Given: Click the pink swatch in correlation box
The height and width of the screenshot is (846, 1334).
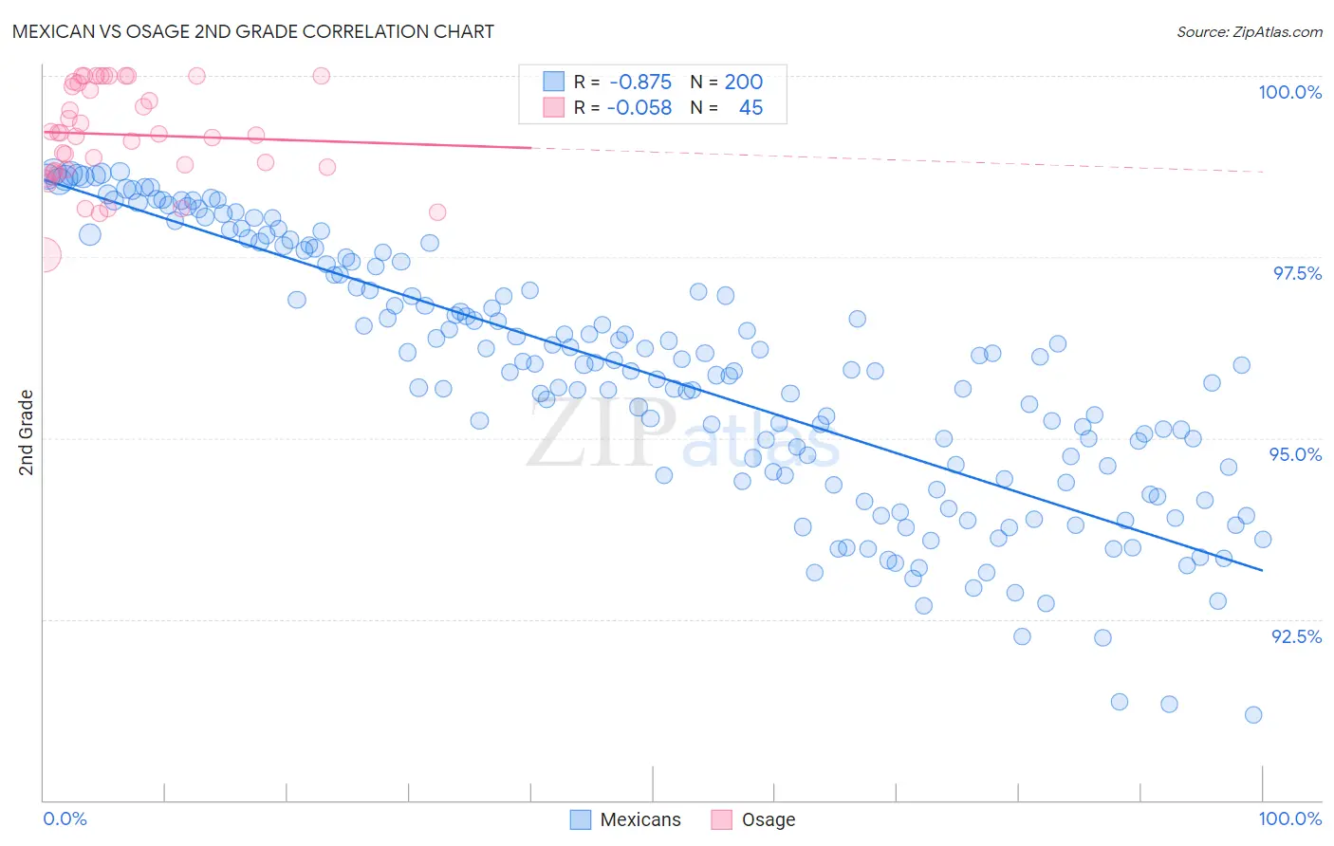Looking at the screenshot, I should point(554,107).
